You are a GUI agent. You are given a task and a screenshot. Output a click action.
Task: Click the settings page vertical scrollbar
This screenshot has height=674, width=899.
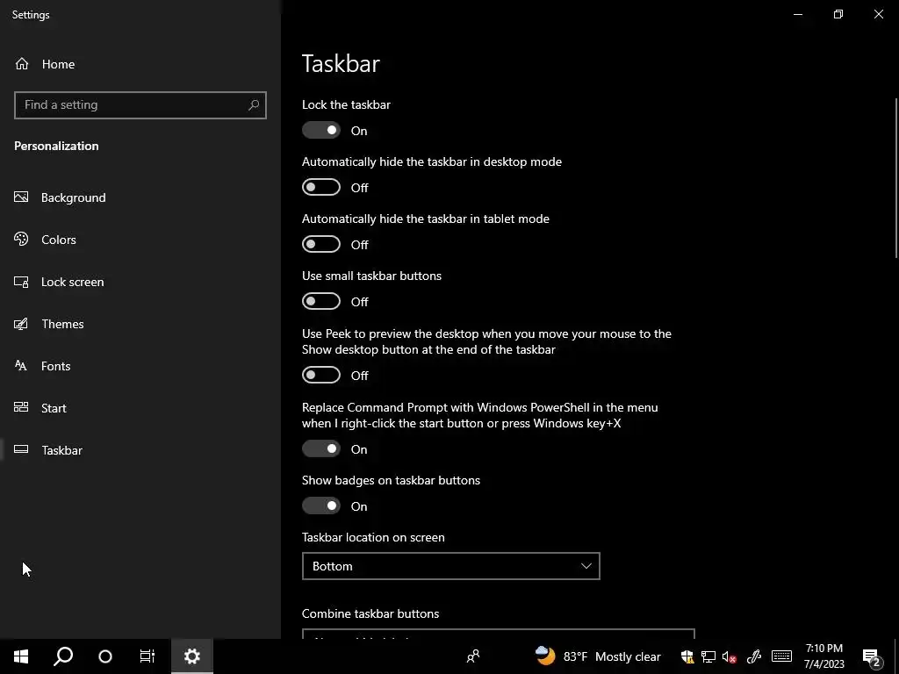(896, 177)
